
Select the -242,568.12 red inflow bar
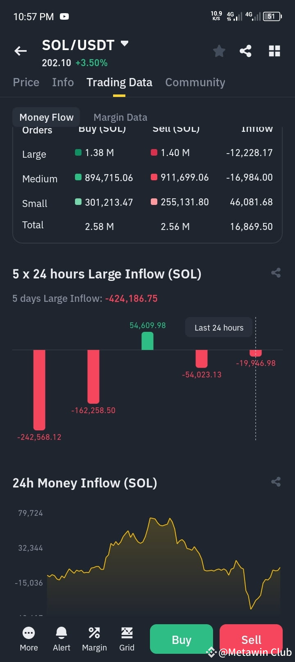[39, 390]
